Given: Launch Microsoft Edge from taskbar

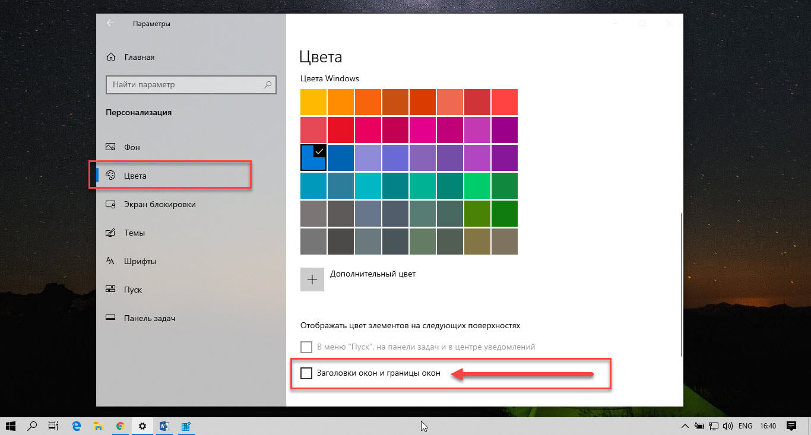Looking at the screenshot, I should 76,426.
